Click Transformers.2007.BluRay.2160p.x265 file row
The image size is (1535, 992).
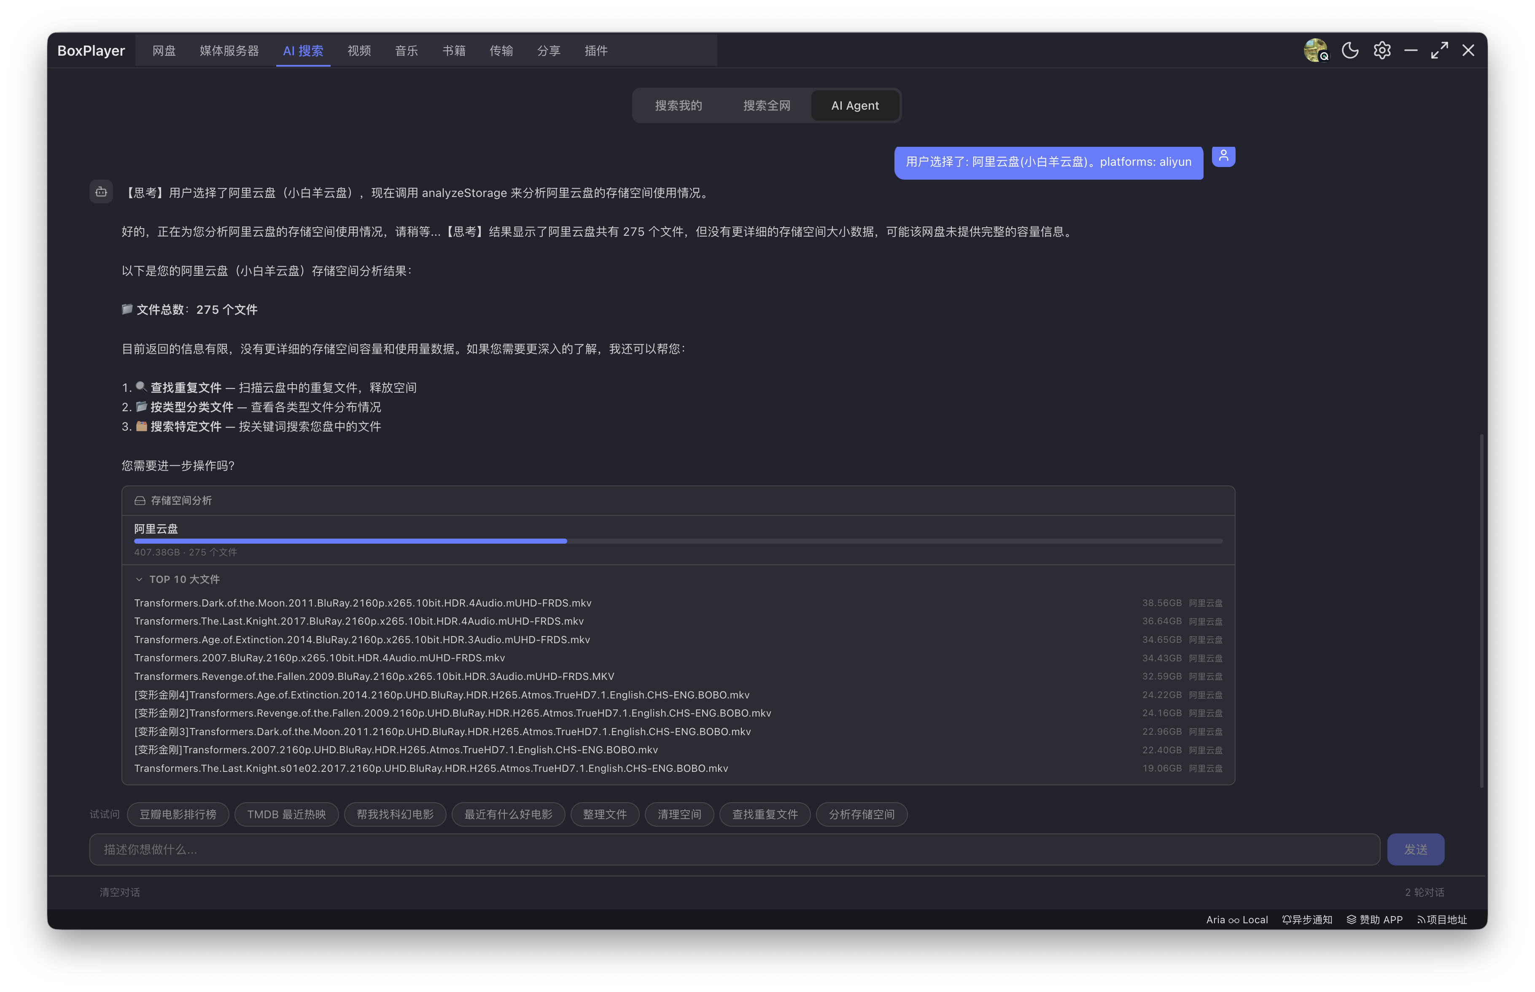tap(678, 658)
